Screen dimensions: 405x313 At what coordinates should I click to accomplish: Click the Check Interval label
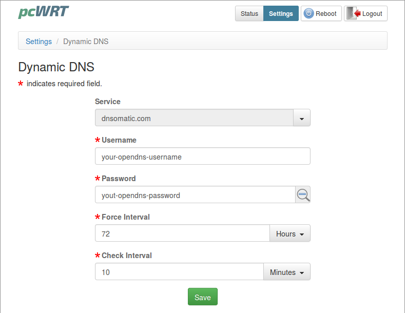click(127, 256)
